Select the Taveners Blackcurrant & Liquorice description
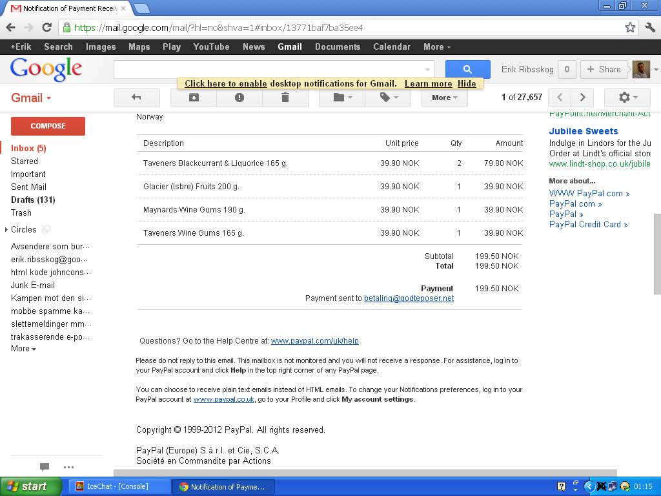The width and height of the screenshot is (661, 496). click(x=216, y=163)
